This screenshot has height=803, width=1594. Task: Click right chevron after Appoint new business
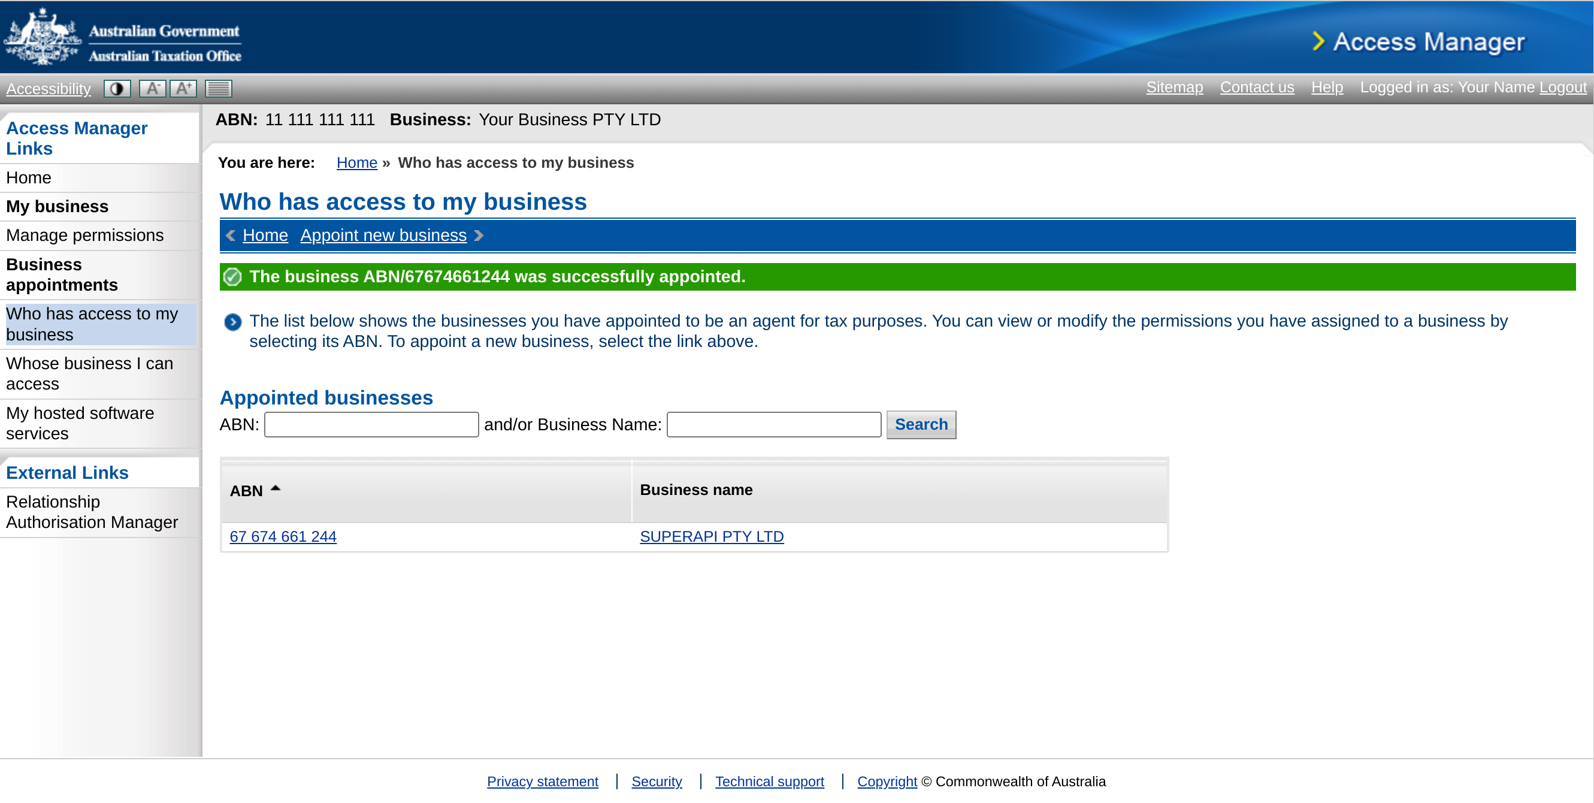pos(479,236)
